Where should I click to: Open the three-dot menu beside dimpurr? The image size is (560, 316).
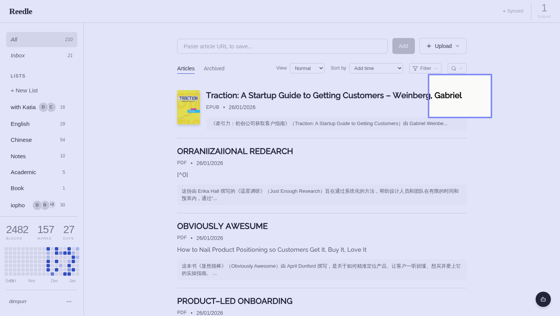[x=69, y=302]
